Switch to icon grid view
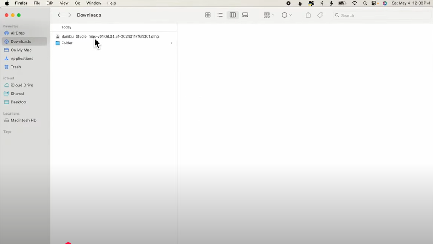433x244 pixels. [208, 15]
